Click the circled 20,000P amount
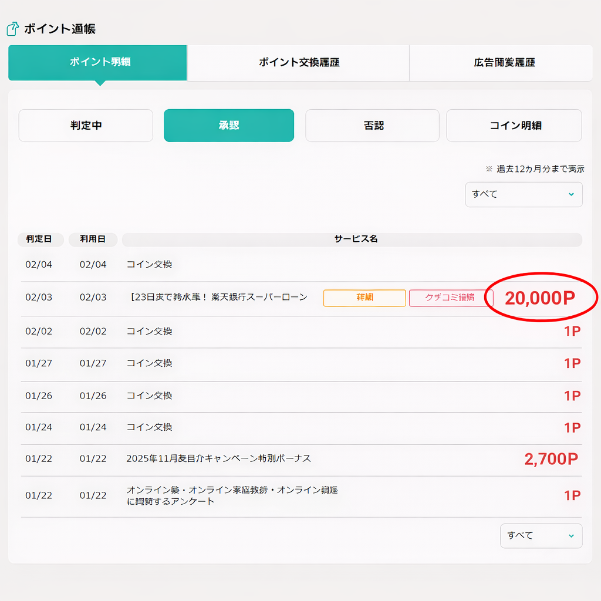The height and width of the screenshot is (601, 601). tap(540, 298)
